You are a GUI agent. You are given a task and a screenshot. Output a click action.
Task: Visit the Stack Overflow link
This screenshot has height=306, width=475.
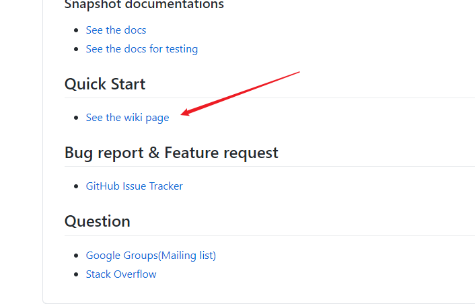click(121, 274)
